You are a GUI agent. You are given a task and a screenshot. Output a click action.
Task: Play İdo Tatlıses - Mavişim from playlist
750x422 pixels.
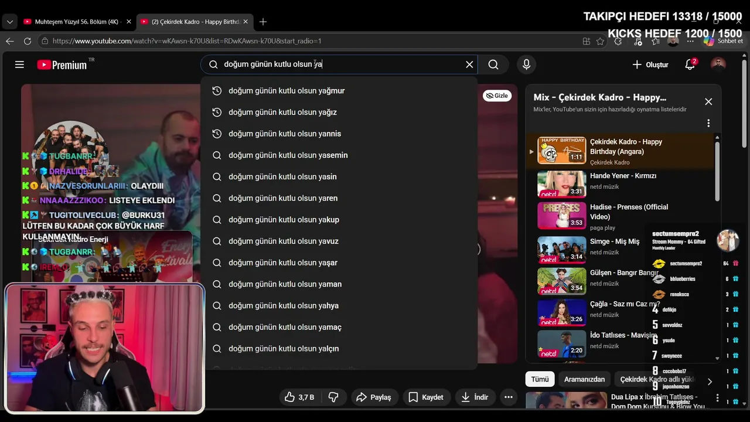620,343
